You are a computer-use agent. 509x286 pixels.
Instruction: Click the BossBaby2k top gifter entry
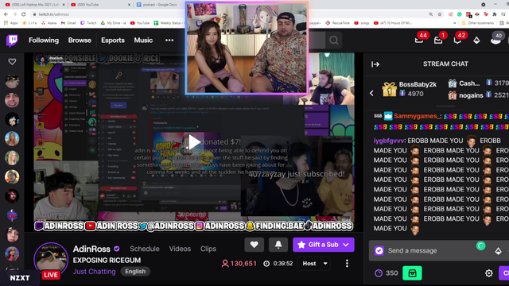[409, 89]
